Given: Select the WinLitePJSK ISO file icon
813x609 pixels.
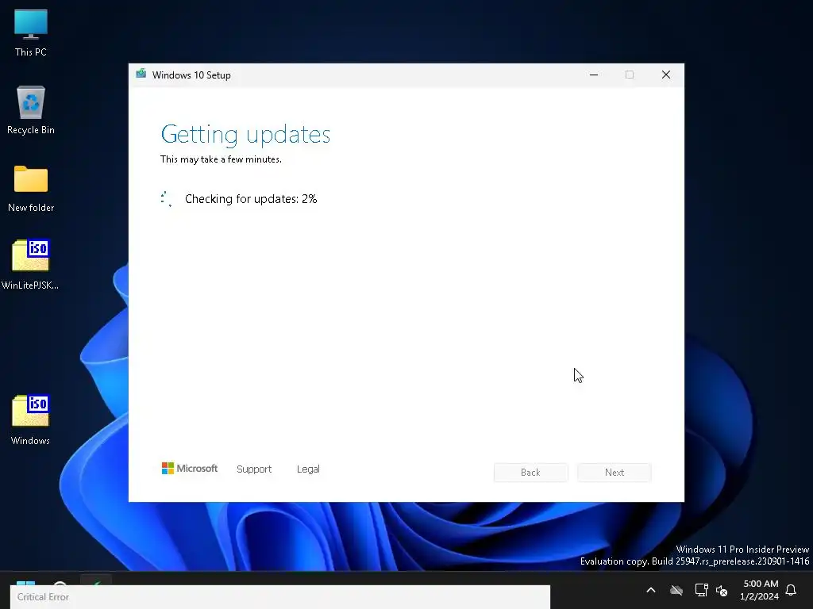Looking at the screenshot, I should click(31, 264).
